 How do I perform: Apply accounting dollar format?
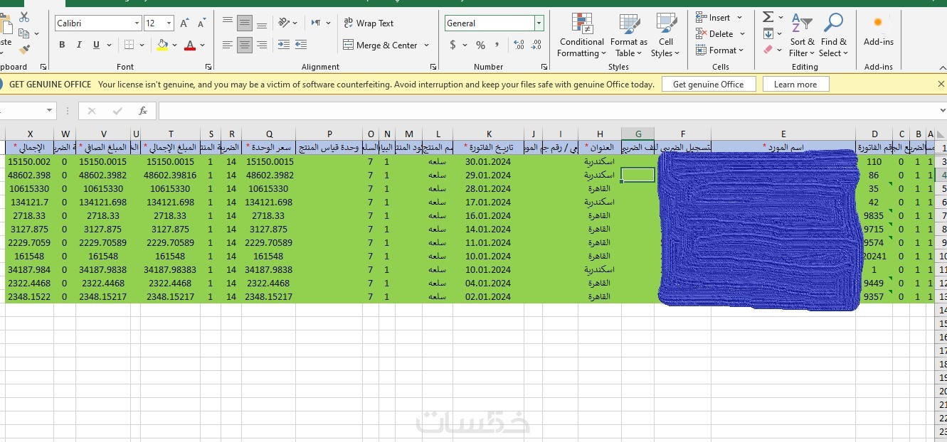pyautogui.click(x=453, y=45)
